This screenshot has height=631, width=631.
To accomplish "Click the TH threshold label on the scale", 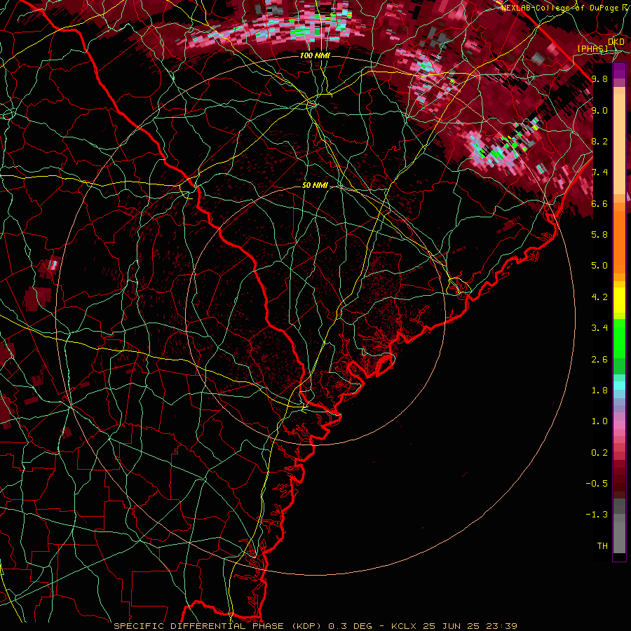I will tap(602, 546).
